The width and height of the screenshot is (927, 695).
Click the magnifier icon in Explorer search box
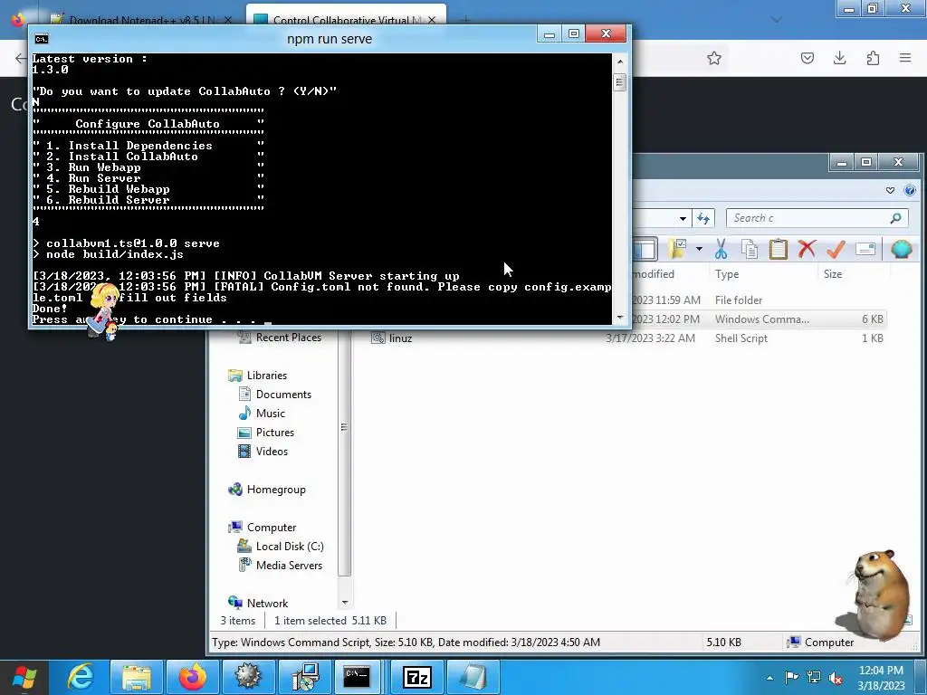[x=895, y=218]
